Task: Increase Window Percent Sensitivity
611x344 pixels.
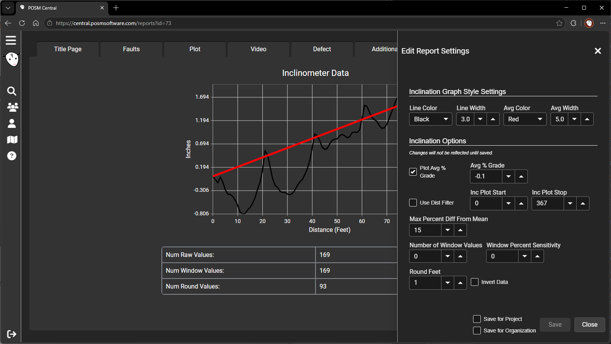Action: point(537,256)
